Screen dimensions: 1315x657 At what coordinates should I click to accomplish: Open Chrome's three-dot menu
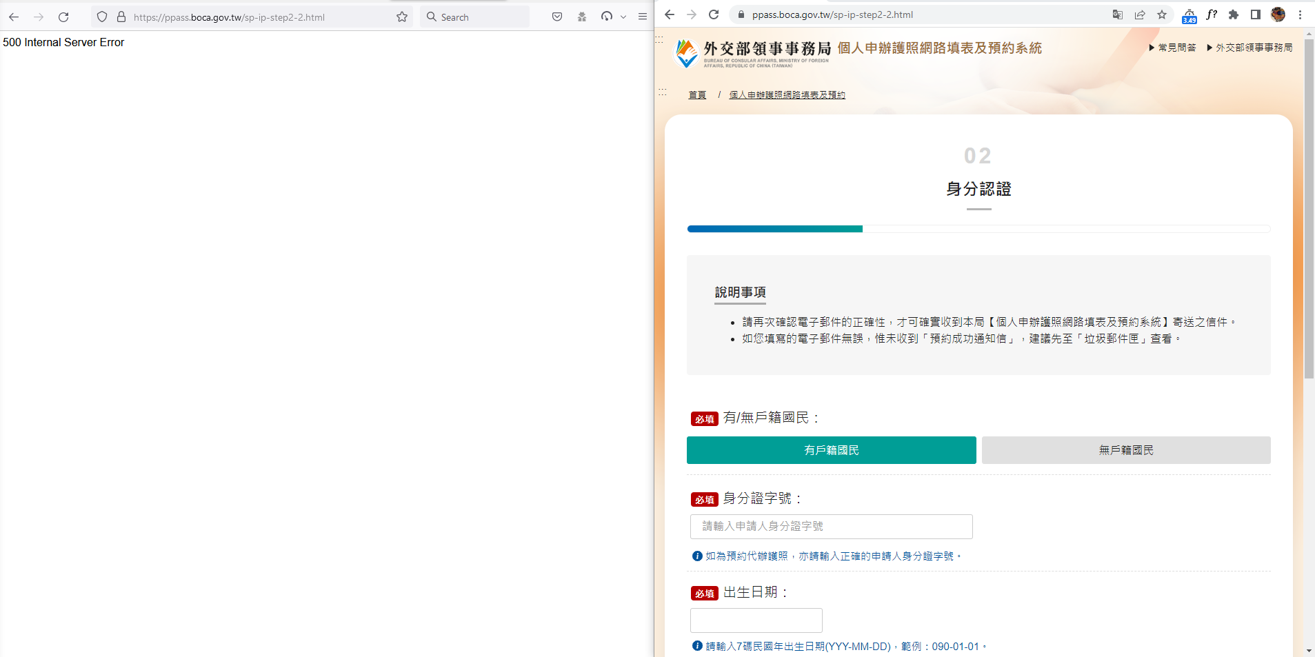click(1301, 14)
